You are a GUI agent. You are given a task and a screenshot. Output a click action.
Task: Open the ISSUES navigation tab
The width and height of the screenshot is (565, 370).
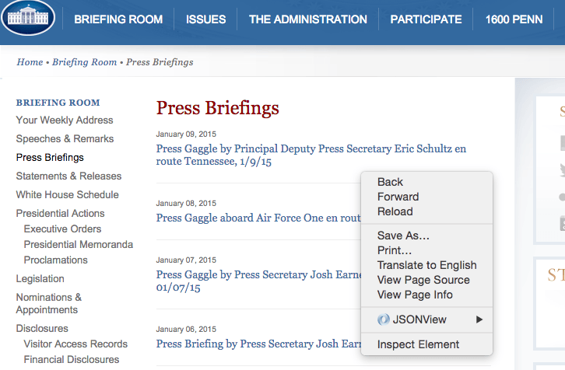point(205,19)
